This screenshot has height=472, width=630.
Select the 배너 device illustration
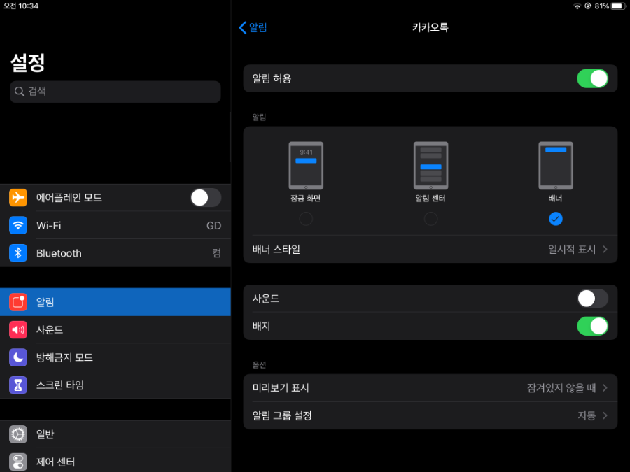(556, 165)
